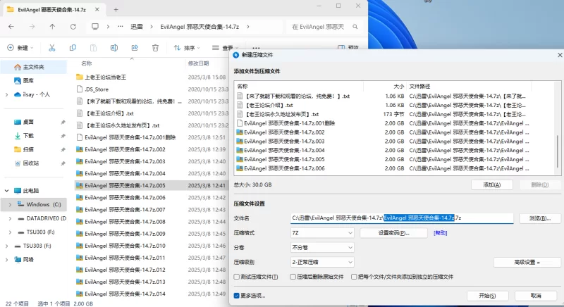564x307 pixels.
Task: Open 排序 sort dropdown in Explorer toolbar
Action: 187,48
